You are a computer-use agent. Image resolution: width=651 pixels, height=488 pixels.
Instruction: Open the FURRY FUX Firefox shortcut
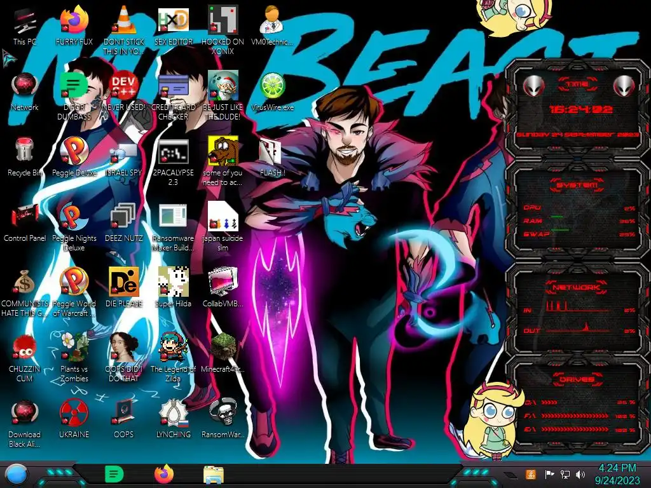pos(74,25)
